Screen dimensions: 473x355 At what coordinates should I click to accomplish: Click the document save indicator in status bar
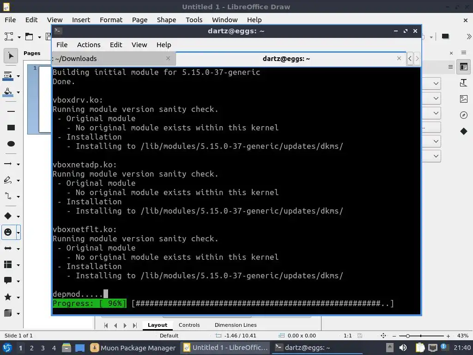tap(359, 336)
